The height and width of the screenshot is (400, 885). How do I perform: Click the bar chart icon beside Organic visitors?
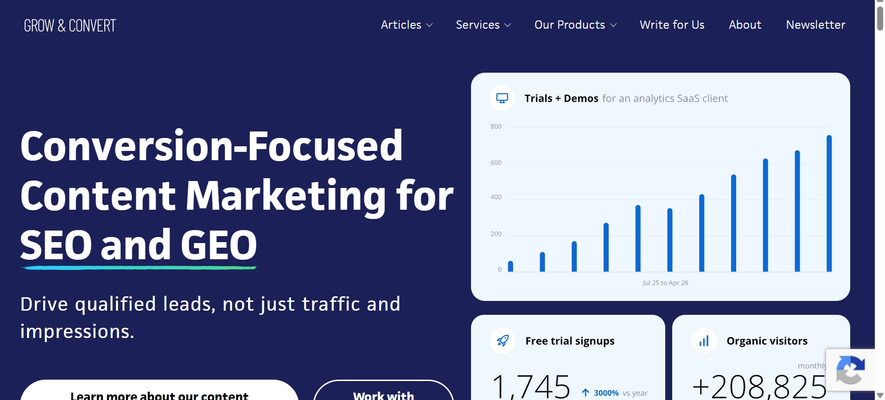704,341
